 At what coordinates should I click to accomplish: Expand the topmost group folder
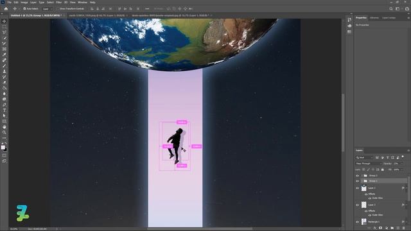click(x=362, y=176)
